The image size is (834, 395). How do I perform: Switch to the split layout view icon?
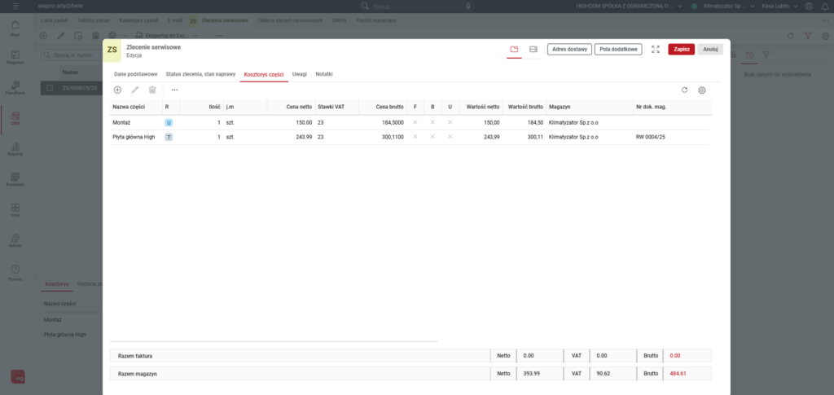[x=533, y=49]
